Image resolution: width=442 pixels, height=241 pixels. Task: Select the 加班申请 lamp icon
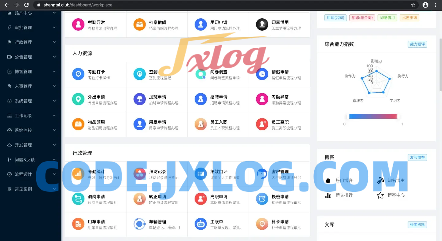pyautogui.click(x=139, y=99)
